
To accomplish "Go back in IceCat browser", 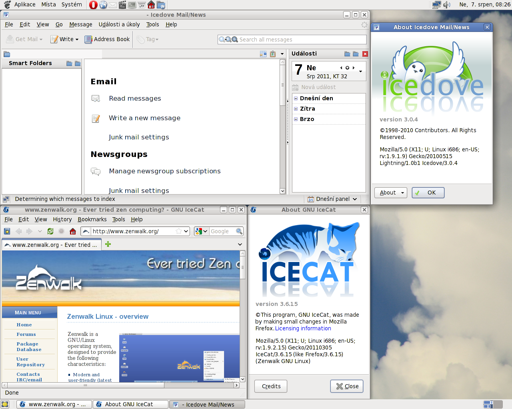I will (18, 231).
